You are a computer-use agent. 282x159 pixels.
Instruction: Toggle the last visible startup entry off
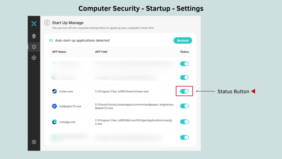point(184,137)
